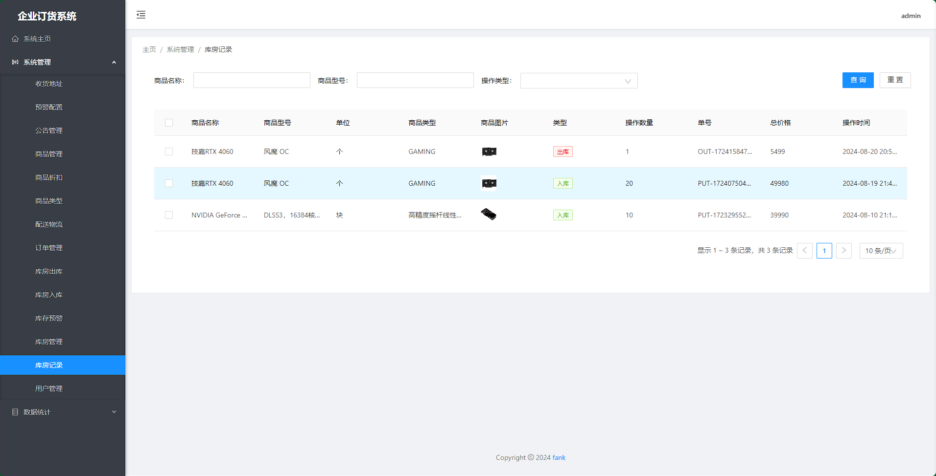Screen dimensions: 936x476
Task: Follow the fank link in the footer
Action: tap(559, 457)
